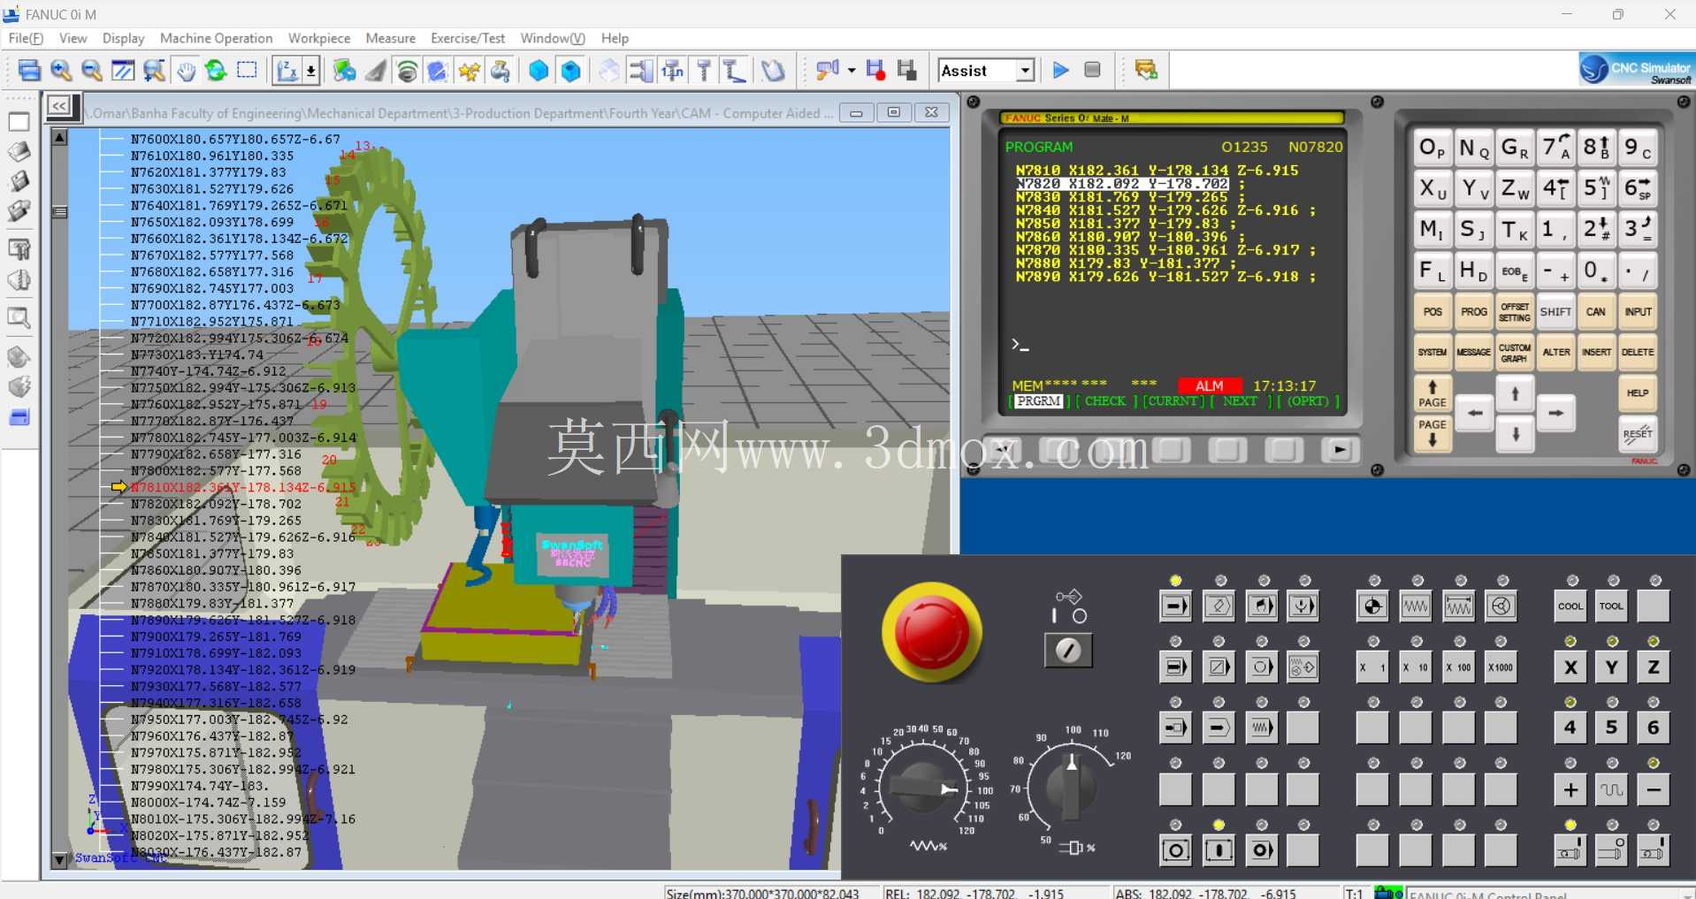Click the Z-X axis view icon

pyautogui.click(x=286, y=71)
